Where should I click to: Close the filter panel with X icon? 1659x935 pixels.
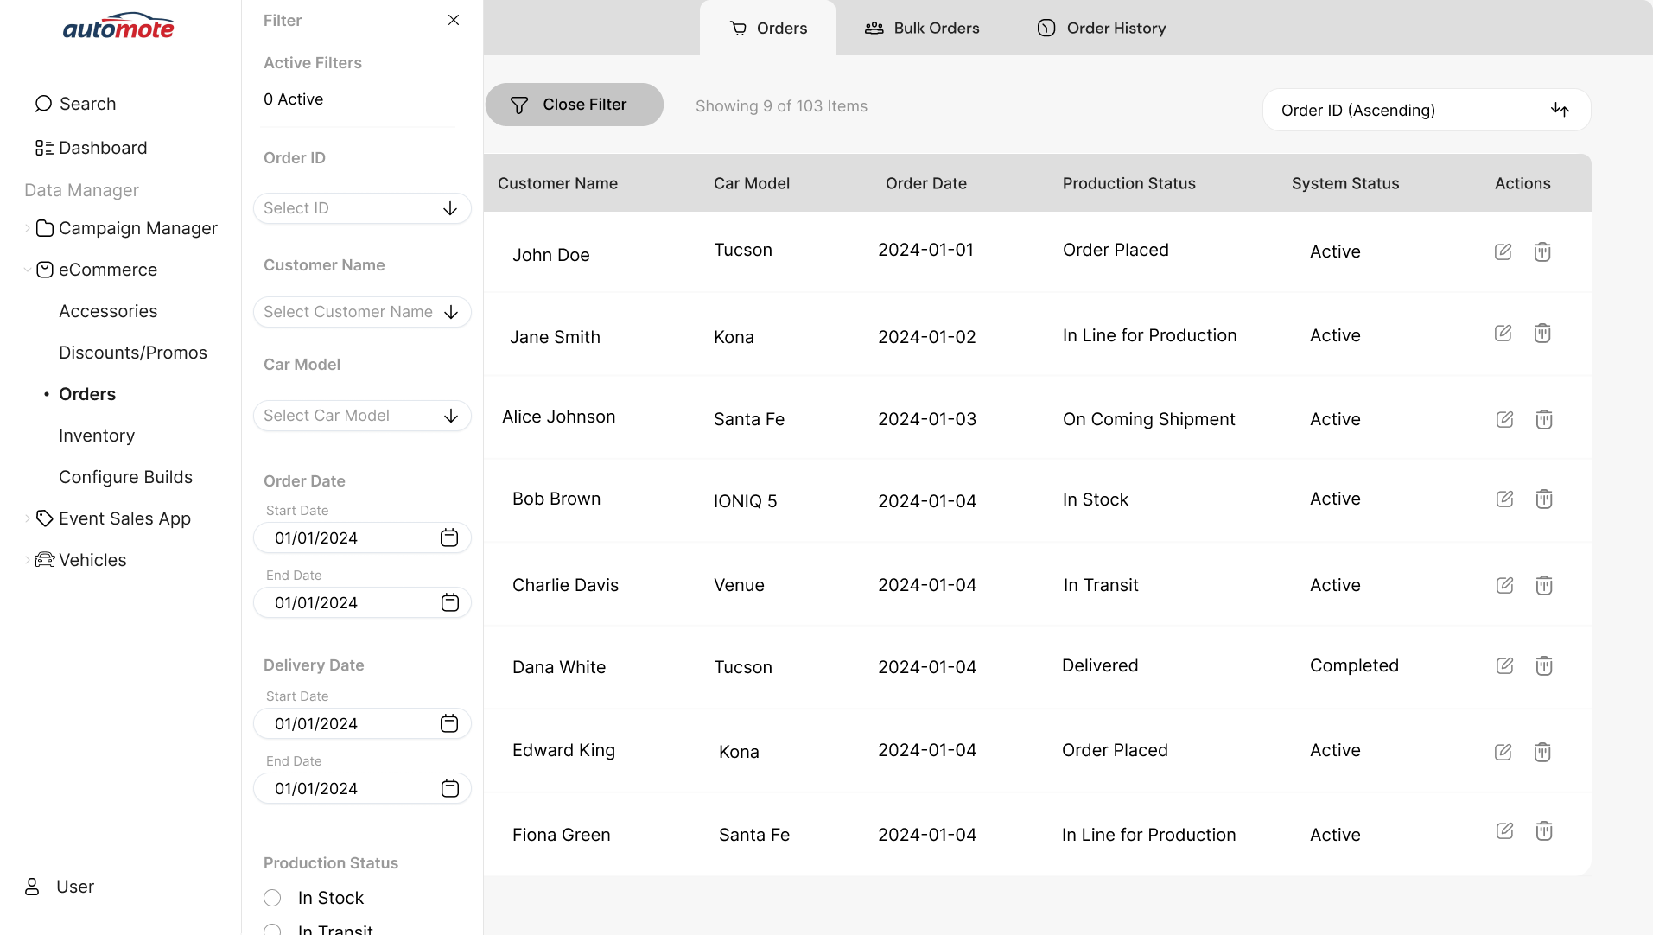454,20
